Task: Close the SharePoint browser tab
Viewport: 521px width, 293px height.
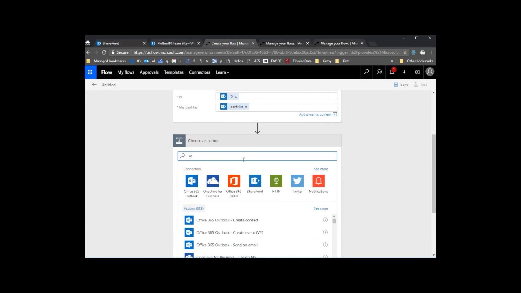Action: pos(144,43)
